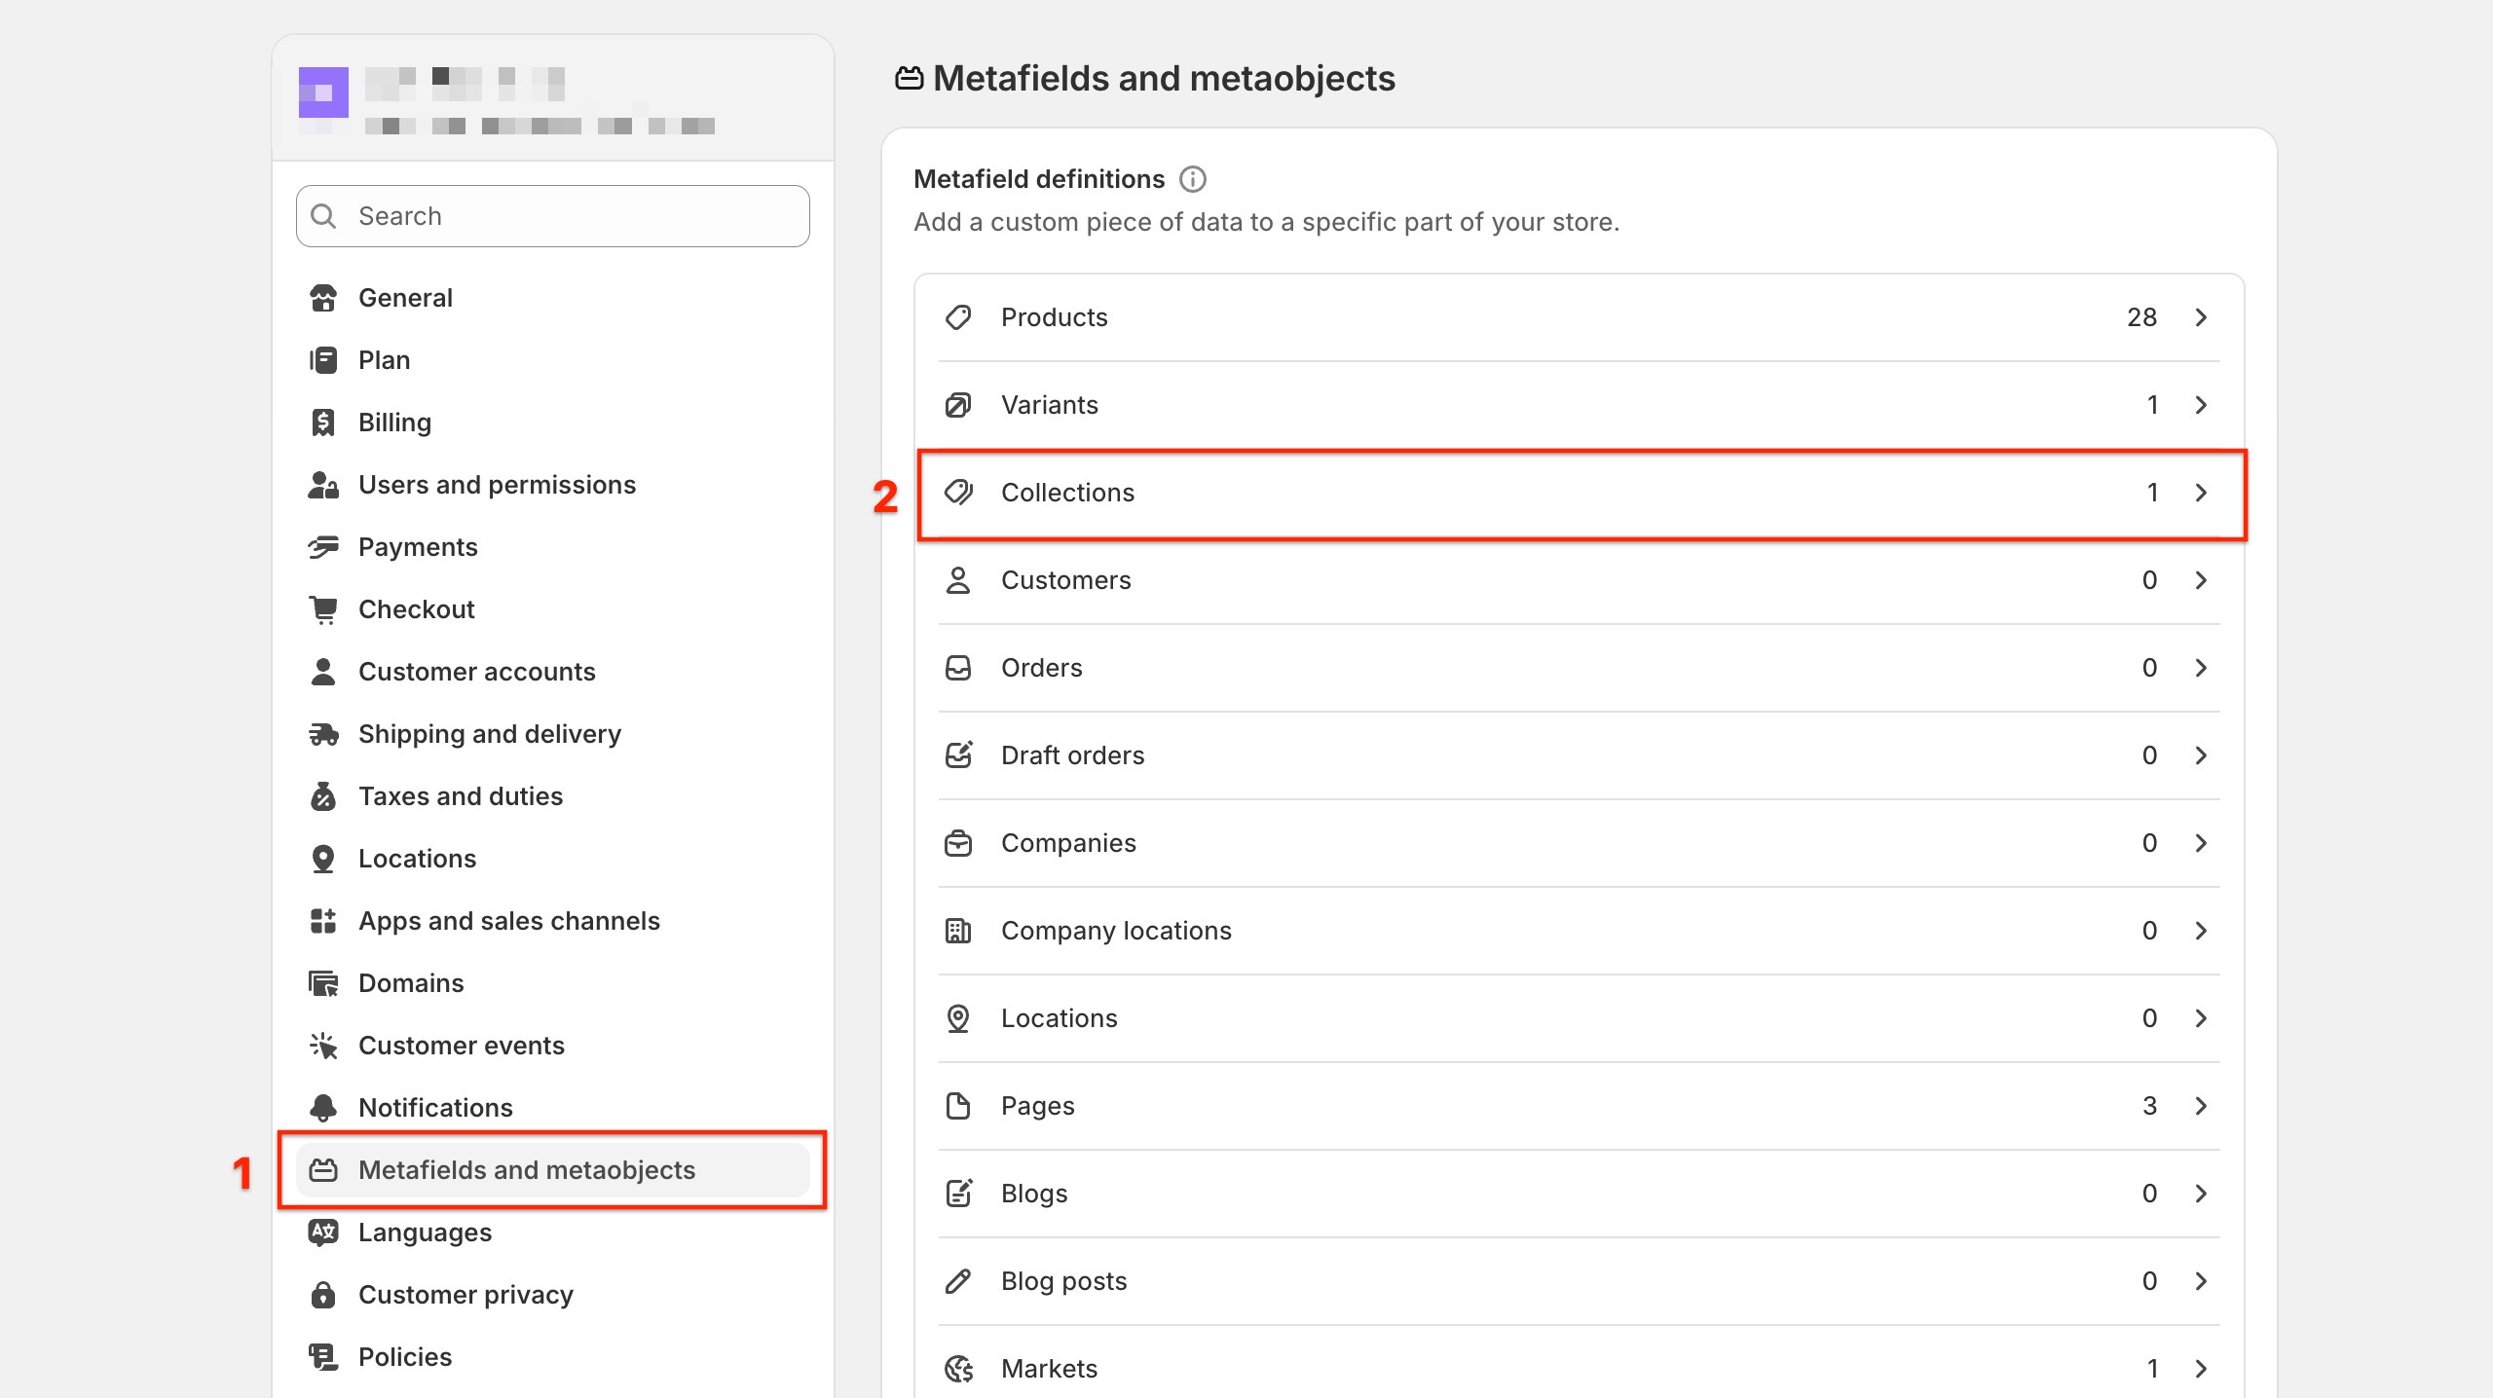2493x1398 pixels.
Task: Select Metafields and metaobjects in sidebar
Action: click(526, 1170)
